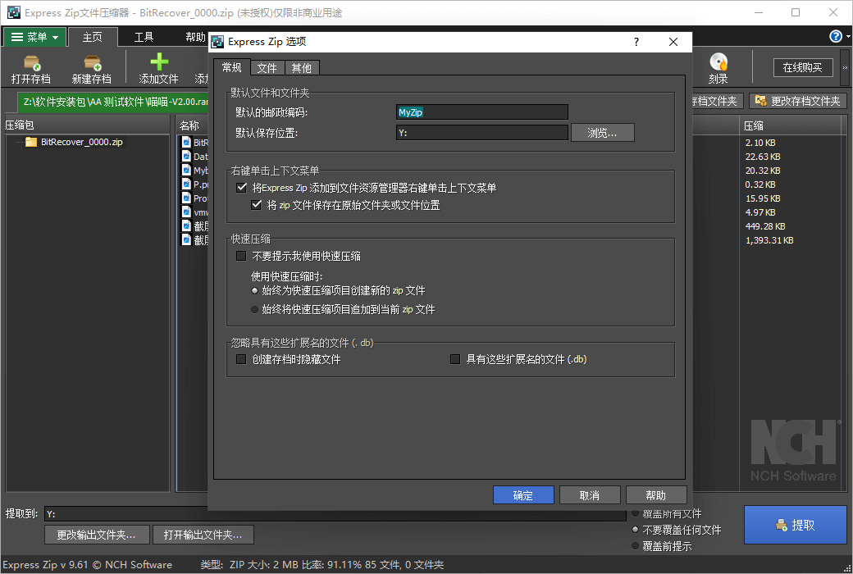Click the 20.32 KB size value

click(x=763, y=171)
